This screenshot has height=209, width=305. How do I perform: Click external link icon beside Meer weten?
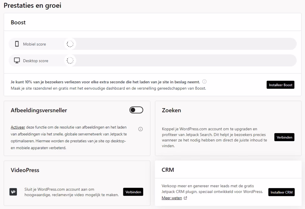click(x=186, y=198)
